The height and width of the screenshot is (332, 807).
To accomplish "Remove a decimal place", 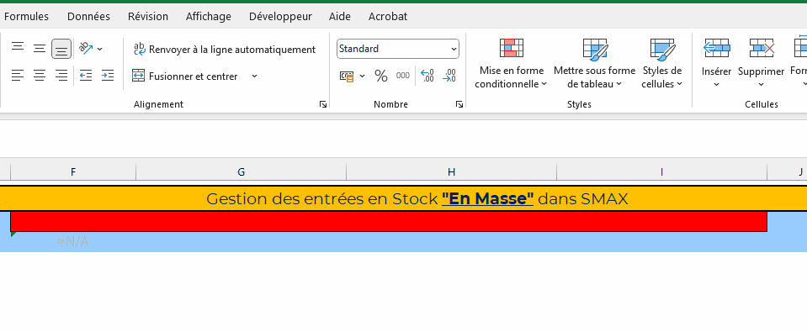I will (449, 76).
